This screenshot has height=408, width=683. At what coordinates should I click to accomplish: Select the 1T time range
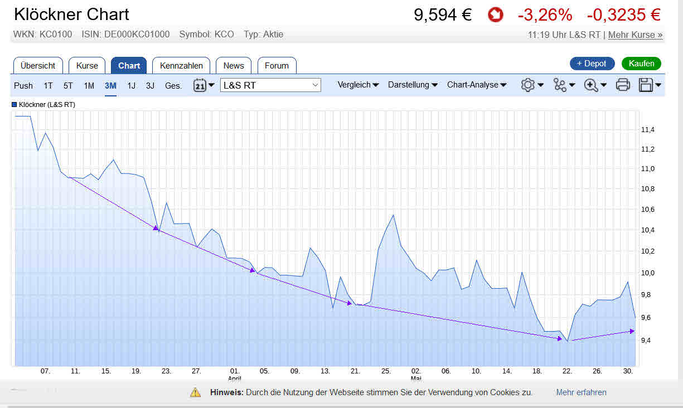(x=49, y=85)
